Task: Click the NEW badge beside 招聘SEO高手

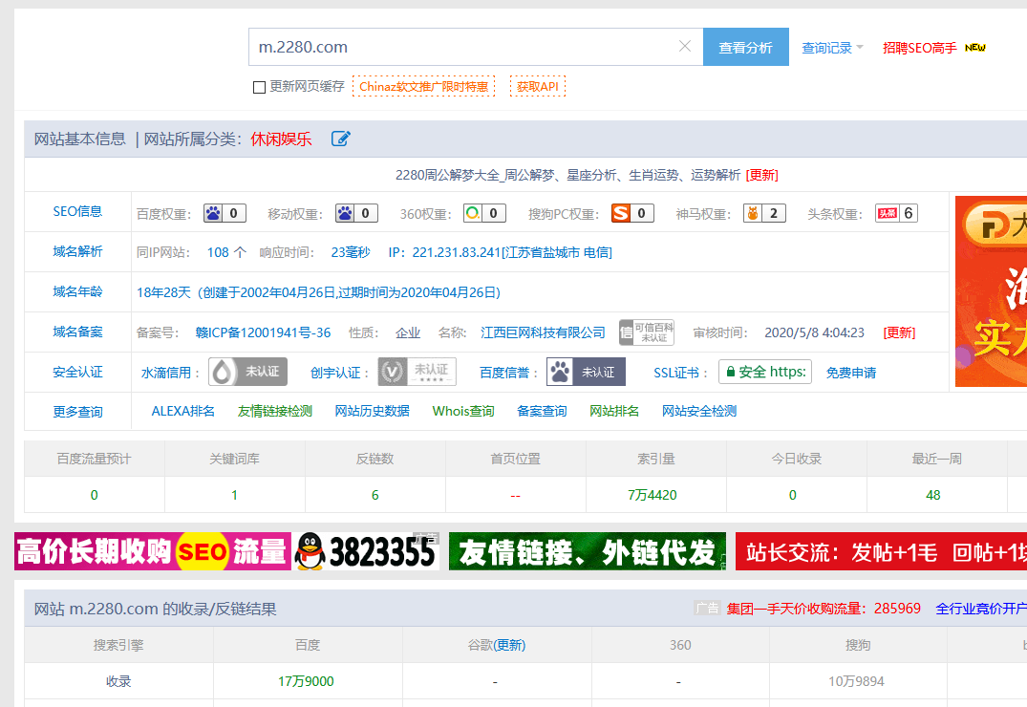Action: point(974,47)
